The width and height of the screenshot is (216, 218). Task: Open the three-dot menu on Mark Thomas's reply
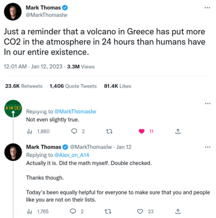coord(207,147)
